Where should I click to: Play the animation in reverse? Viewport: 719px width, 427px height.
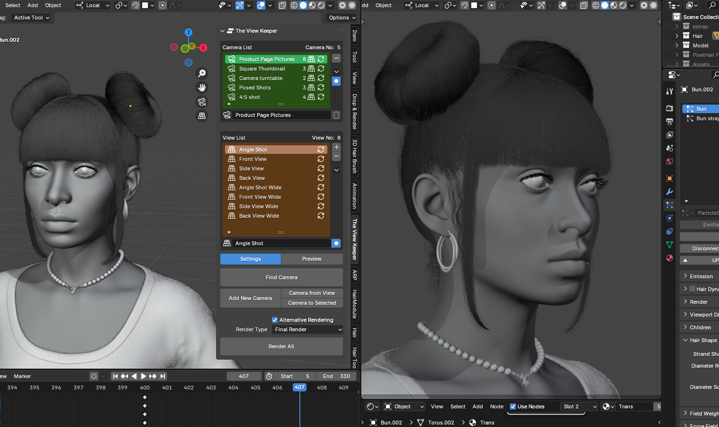pos(134,376)
